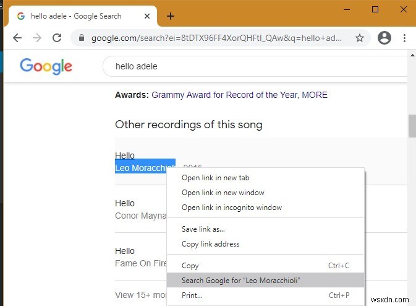Open the Chrome three-dot menu
Viewport: 416px width, 306px height.
[406, 38]
